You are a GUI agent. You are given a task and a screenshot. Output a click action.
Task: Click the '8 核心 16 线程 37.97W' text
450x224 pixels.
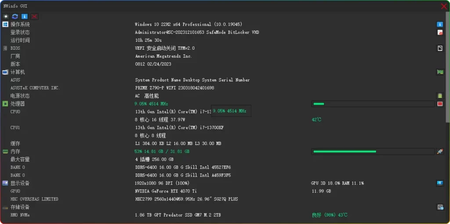point(160,119)
